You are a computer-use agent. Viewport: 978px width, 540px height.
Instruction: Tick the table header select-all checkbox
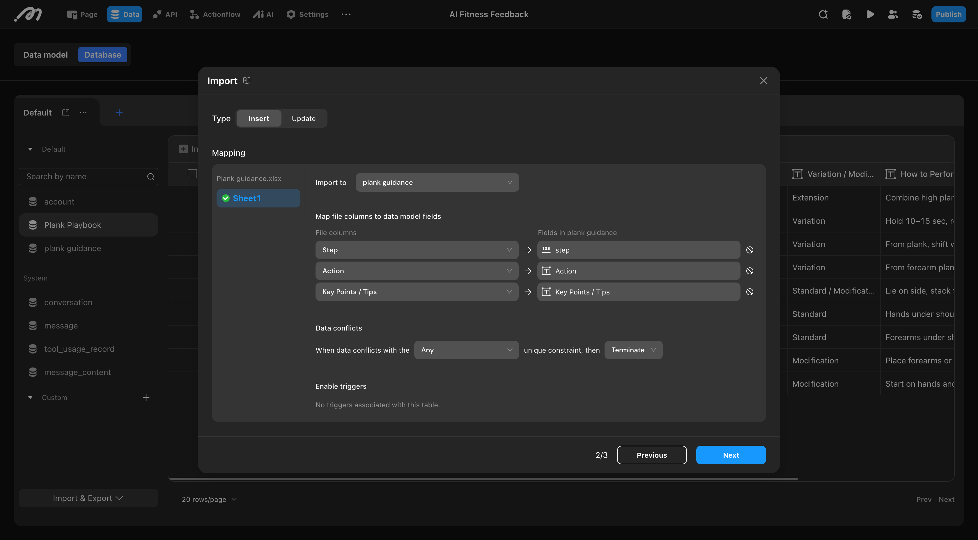click(x=192, y=174)
